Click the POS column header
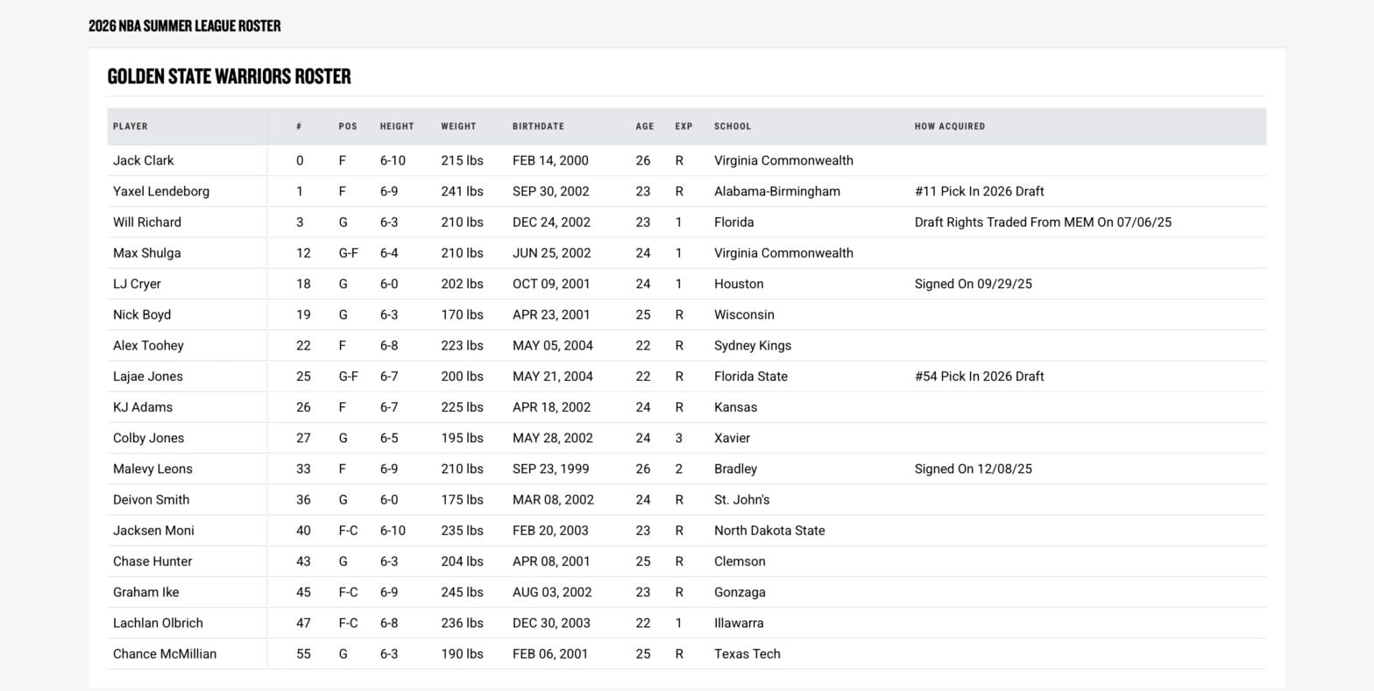Image resolution: width=1374 pixels, height=691 pixels. 348,126
